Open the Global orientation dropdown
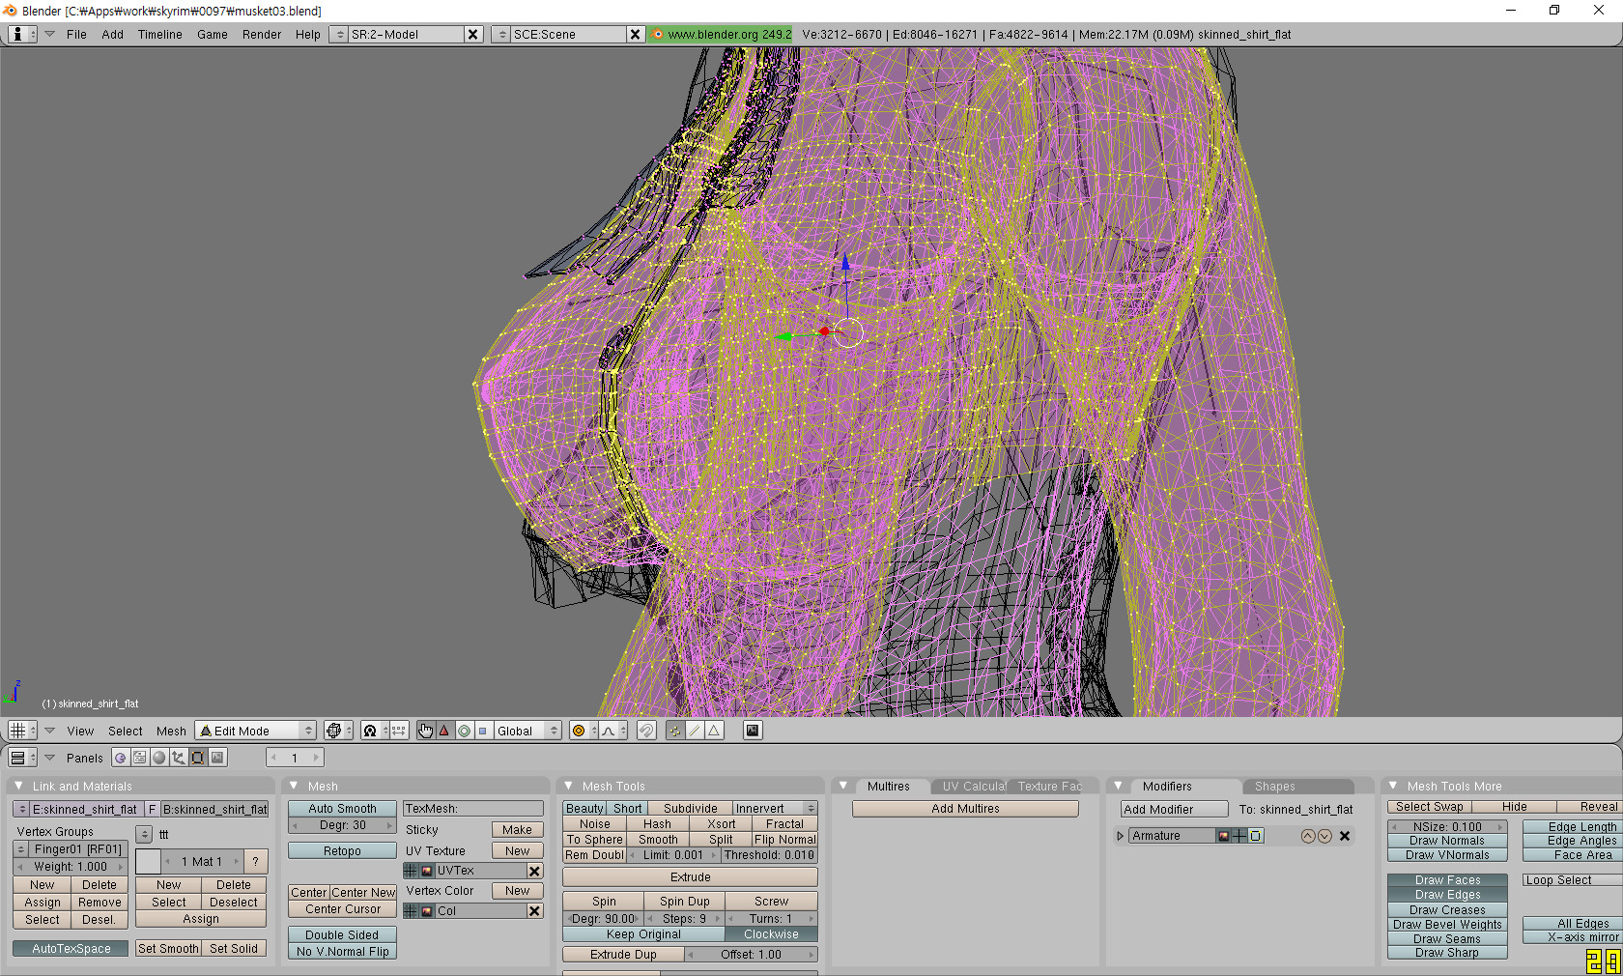Screen dimensions: 1623x976 pos(527,731)
